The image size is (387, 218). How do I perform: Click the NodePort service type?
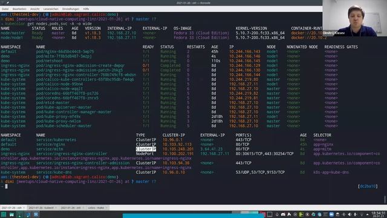[x=145, y=154]
